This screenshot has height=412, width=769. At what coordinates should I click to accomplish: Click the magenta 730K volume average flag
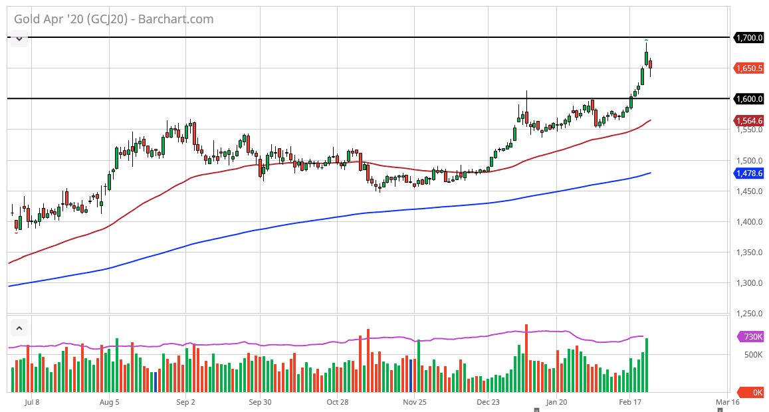click(x=750, y=338)
